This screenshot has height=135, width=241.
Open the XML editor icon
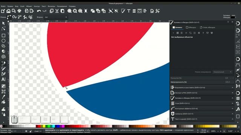pos(139,11)
